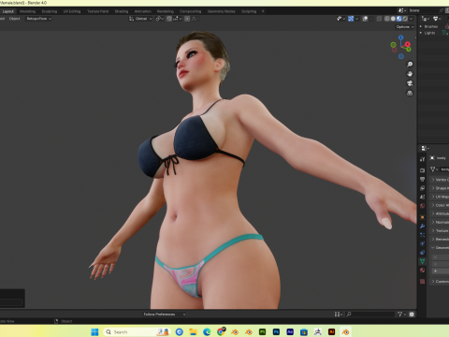Open the Windows Start button

[x=94, y=331]
